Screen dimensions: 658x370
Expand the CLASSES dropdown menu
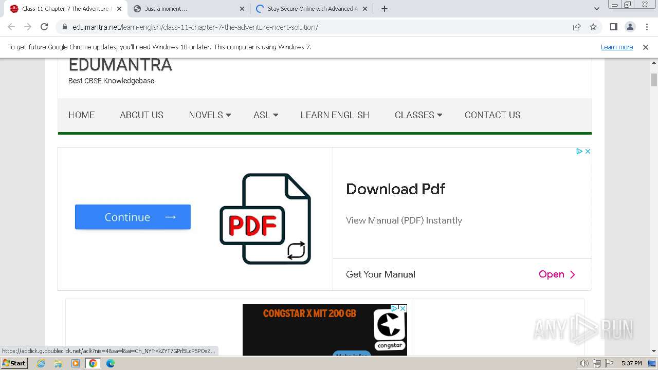(x=418, y=115)
